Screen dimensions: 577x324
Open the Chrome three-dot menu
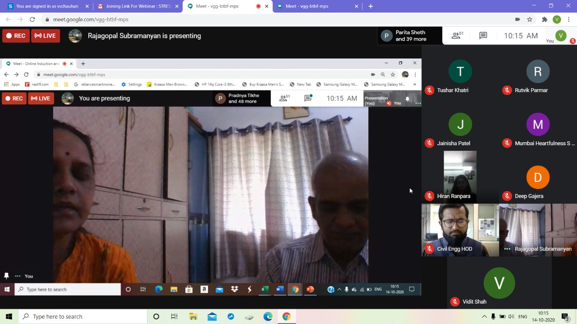click(569, 19)
